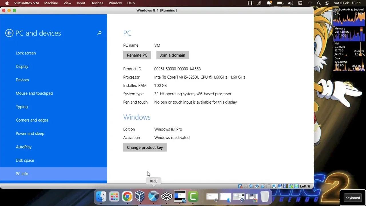The width and height of the screenshot is (366, 206).
Task: Click the Rename PC button
Action: coord(137,55)
